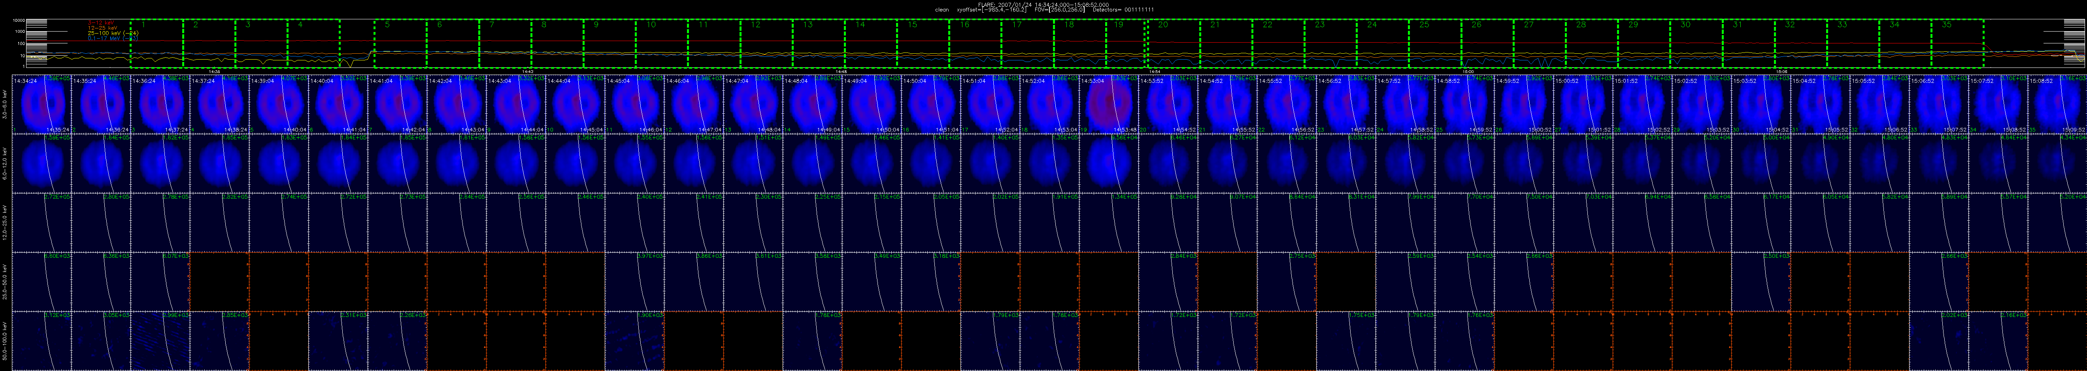
Task: Open the 3.0-6.0 keV image starting 14:36:24
Action: point(160,105)
